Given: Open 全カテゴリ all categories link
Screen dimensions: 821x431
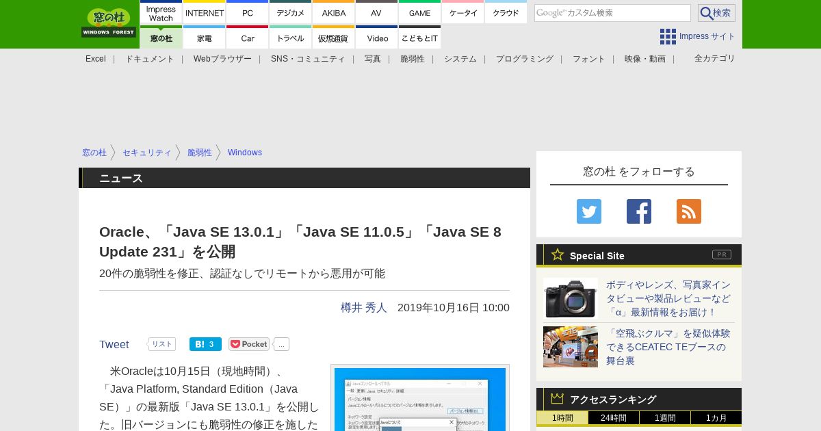Looking at the screenshot, I should coord(715,58).
